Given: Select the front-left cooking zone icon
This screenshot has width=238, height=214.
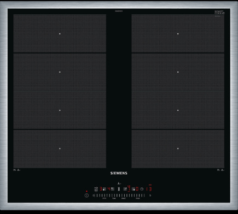Looking at the screenshot, I should [x=105, y=189].
